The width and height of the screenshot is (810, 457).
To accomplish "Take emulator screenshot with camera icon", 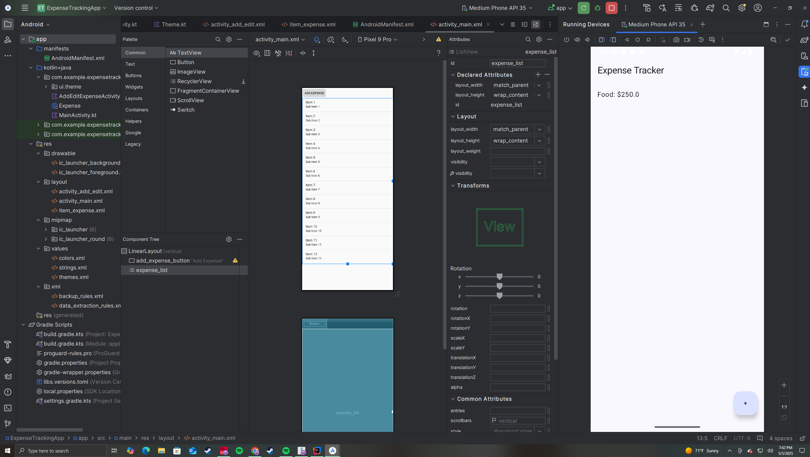I will point(676,40).
